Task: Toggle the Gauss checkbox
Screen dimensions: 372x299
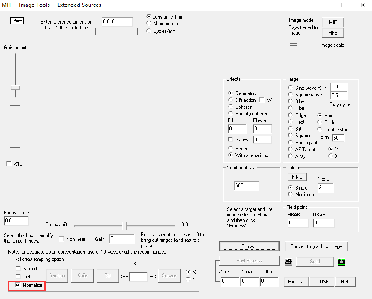Action: coord(230,139)
